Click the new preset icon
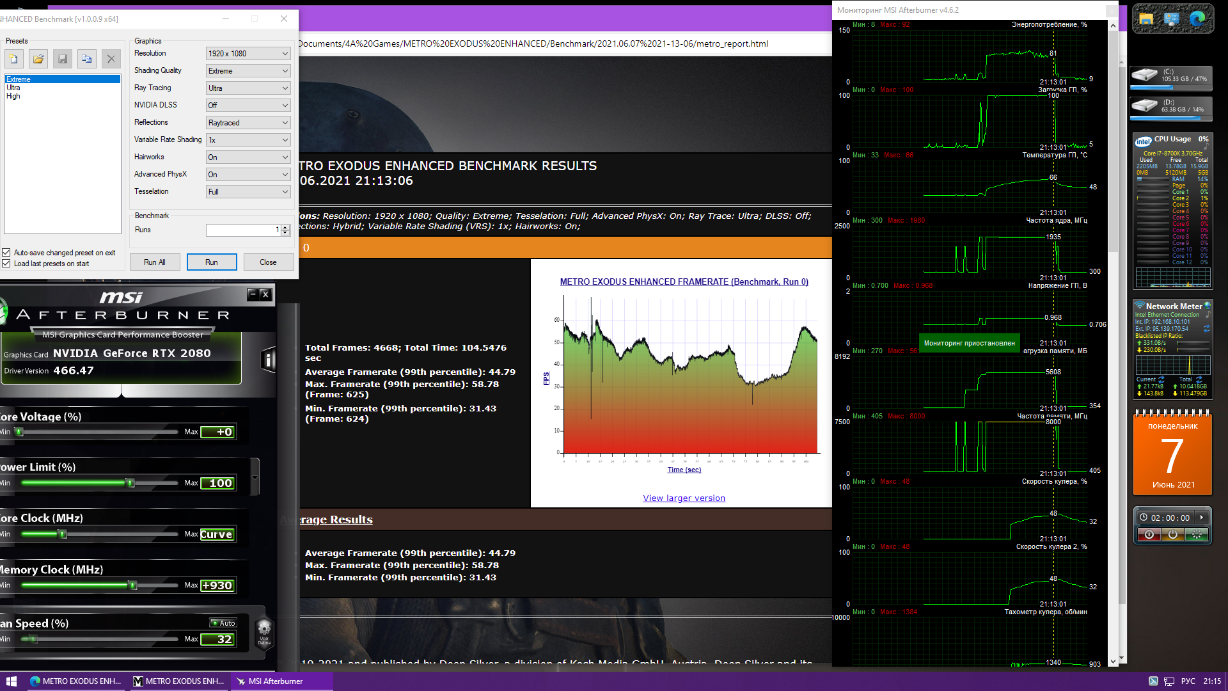Image resolution: width=1228 pixels, height=691 pixels. [x=13, y=59]
